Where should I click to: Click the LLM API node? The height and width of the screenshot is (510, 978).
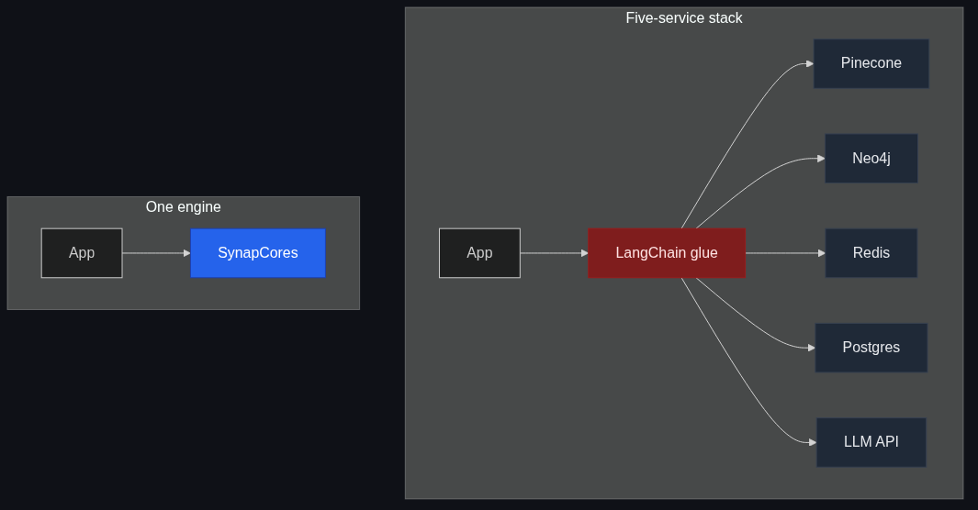[x=871, y=442]
